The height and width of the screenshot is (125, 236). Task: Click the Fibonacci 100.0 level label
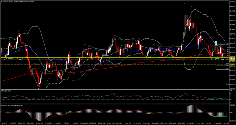pos(228,59)
